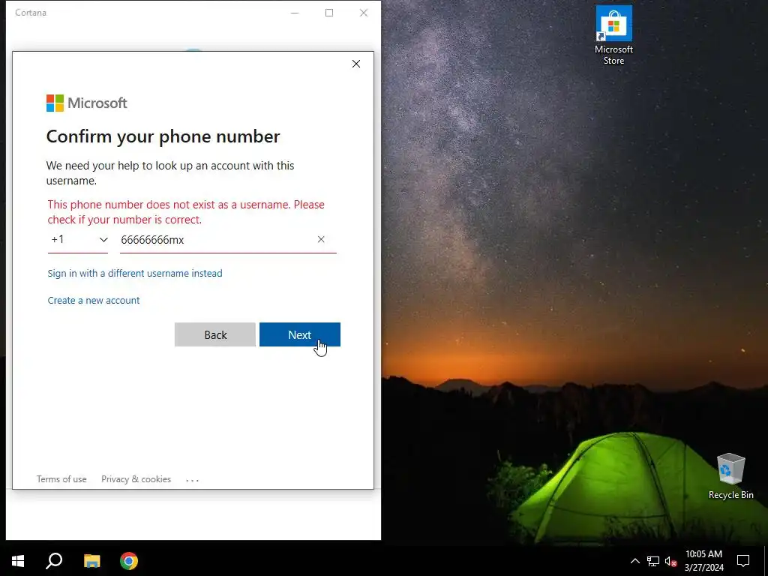Minimize the Cortana window
768x576 pixels.
(295, 13)
